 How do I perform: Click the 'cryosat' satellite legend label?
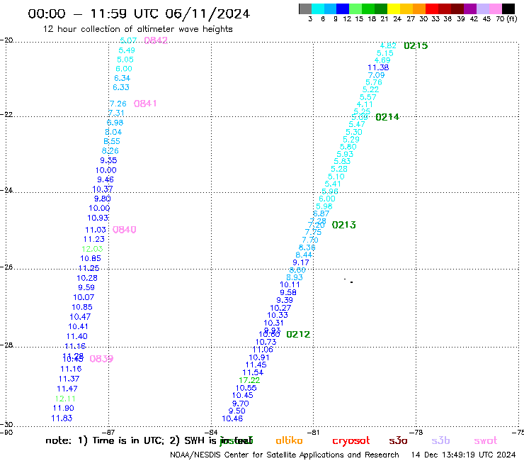[351, 441]
